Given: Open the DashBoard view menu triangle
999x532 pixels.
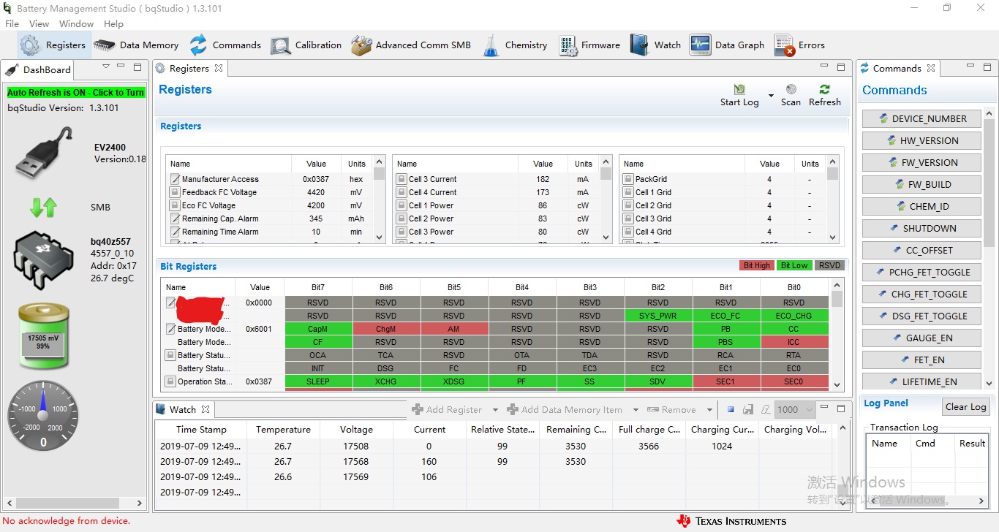Looking at the screenshot, I should pyautogui.click(x=106, y=66).
